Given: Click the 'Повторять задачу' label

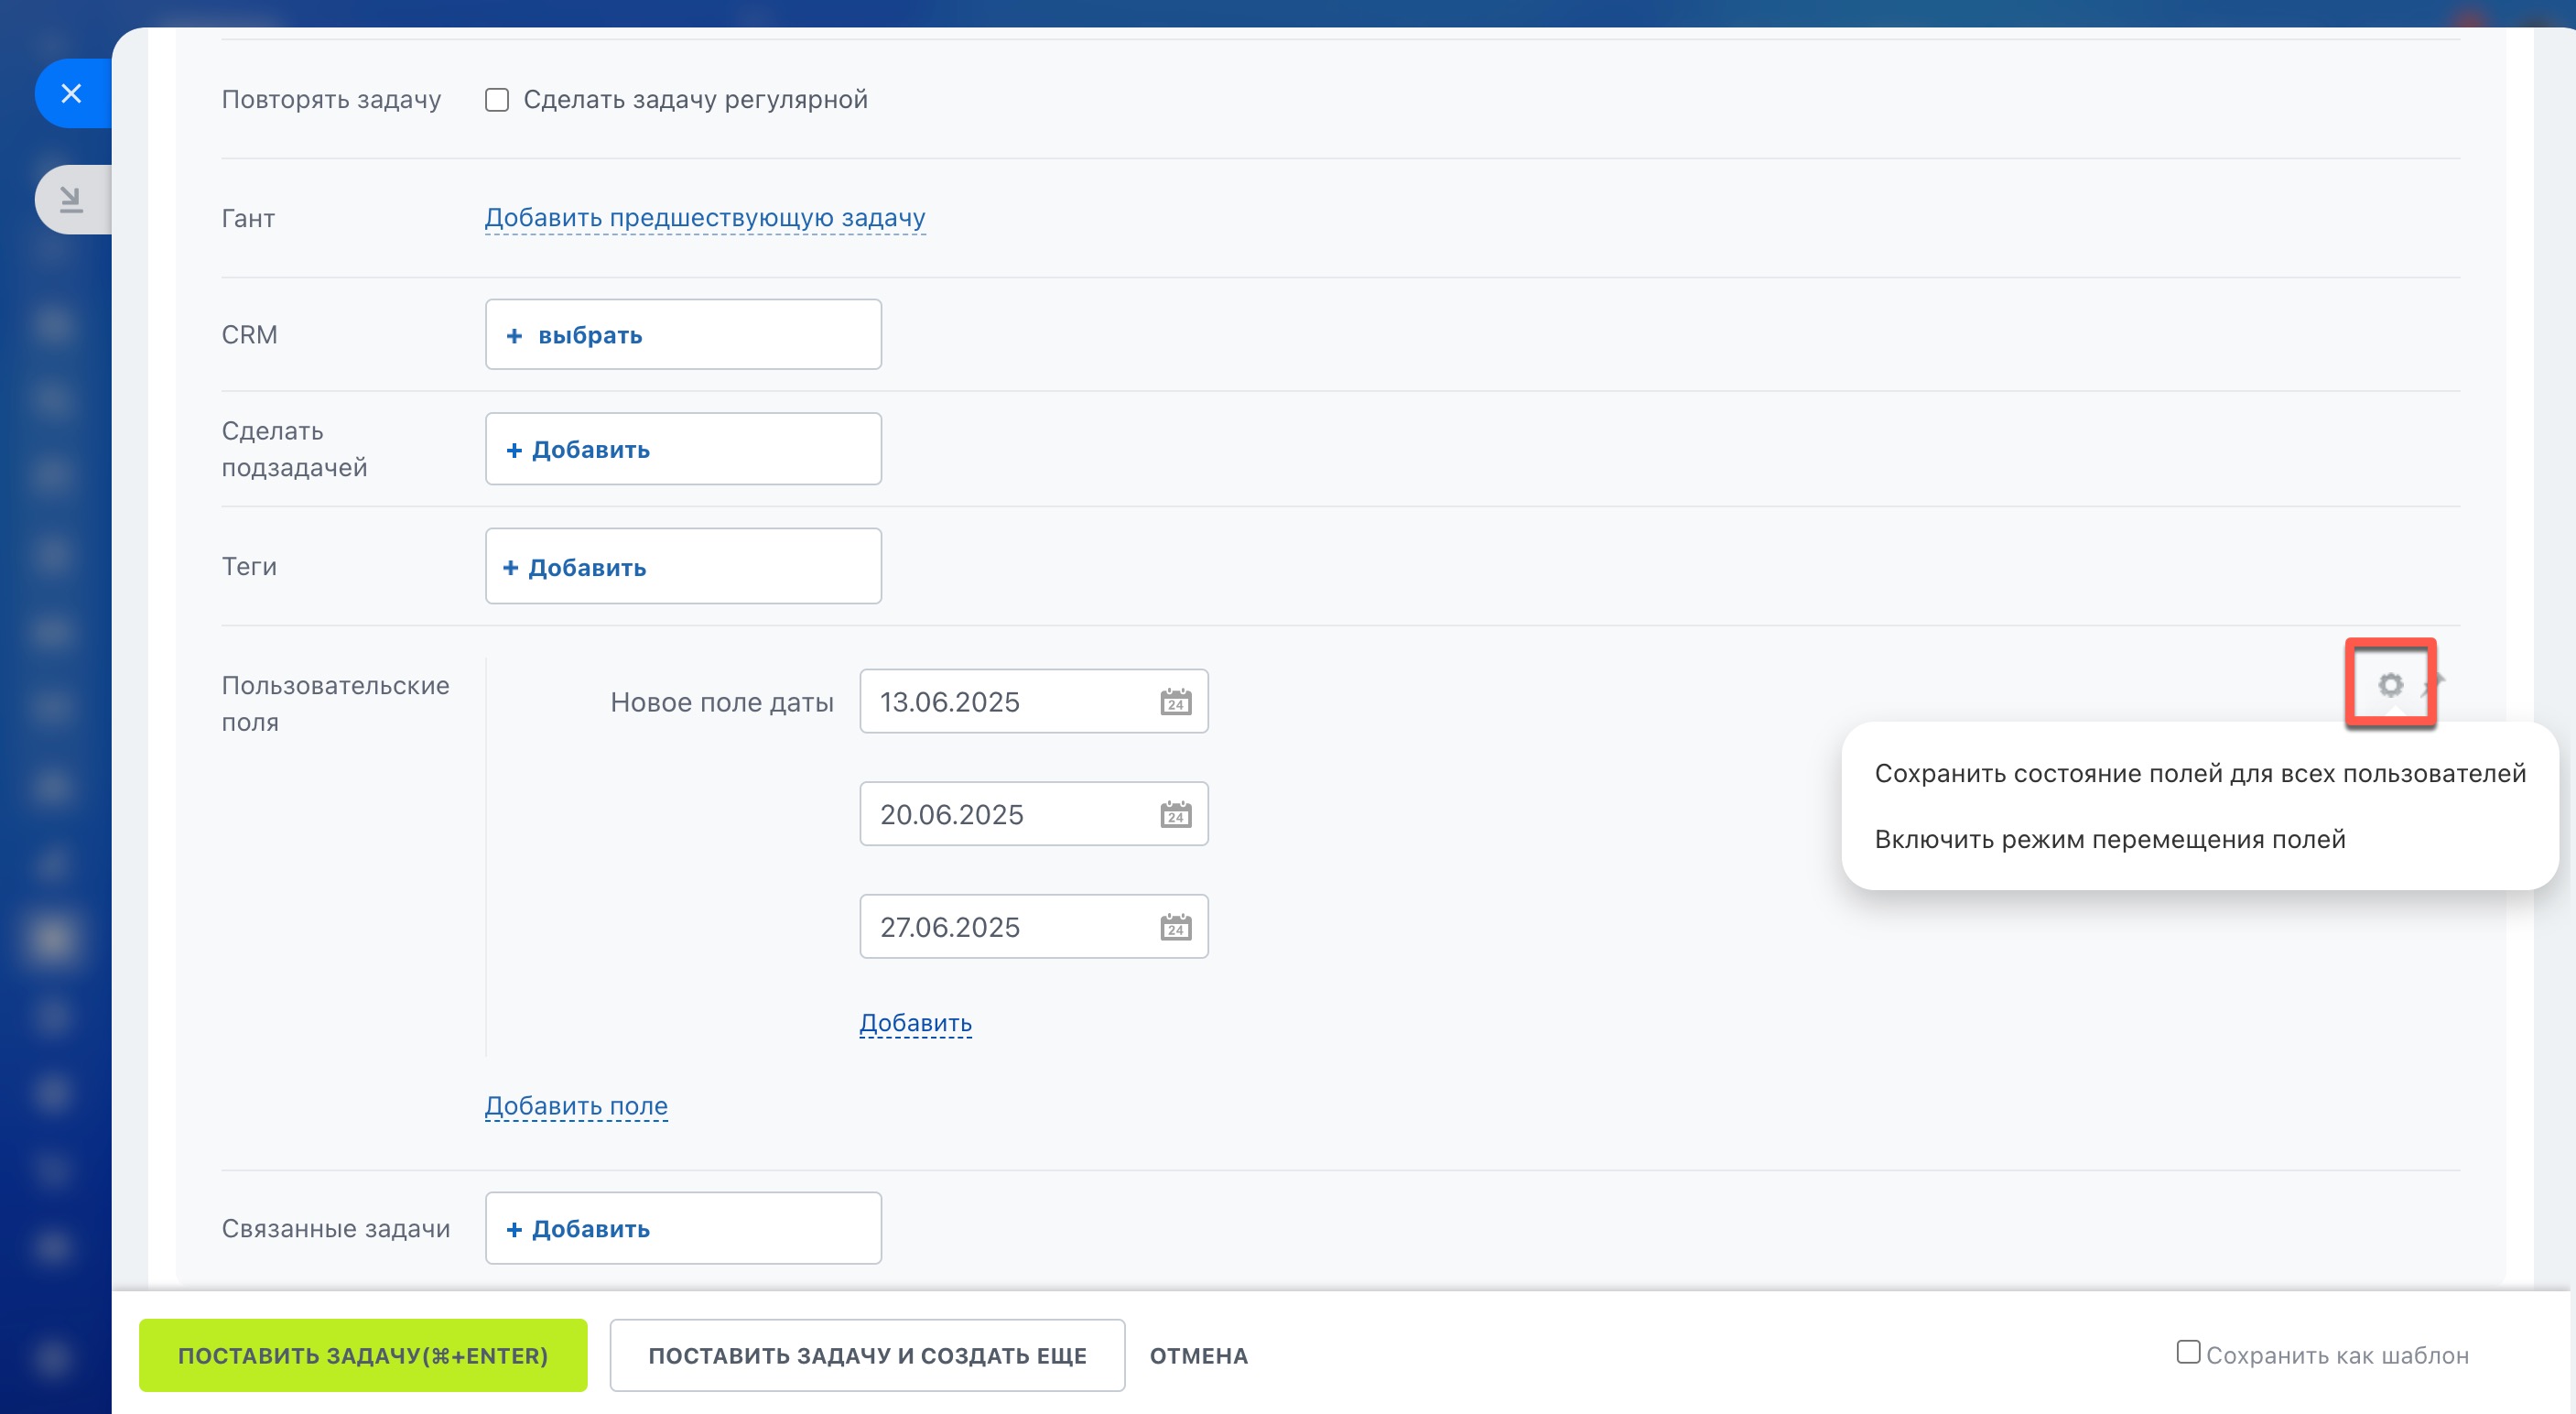Looking at the screenshot, I should click(x=331, y=100).
